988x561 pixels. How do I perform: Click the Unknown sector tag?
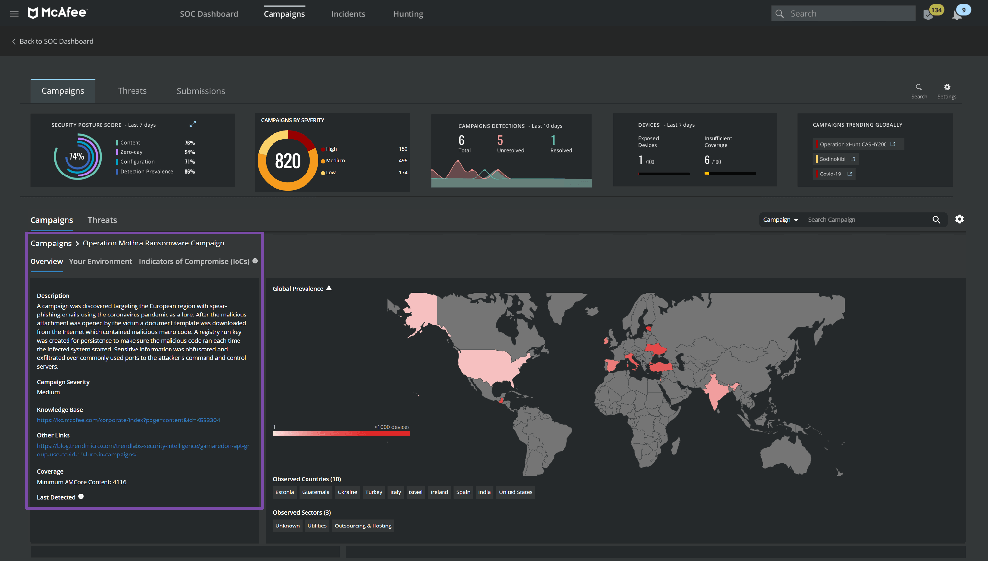[288, 526]
